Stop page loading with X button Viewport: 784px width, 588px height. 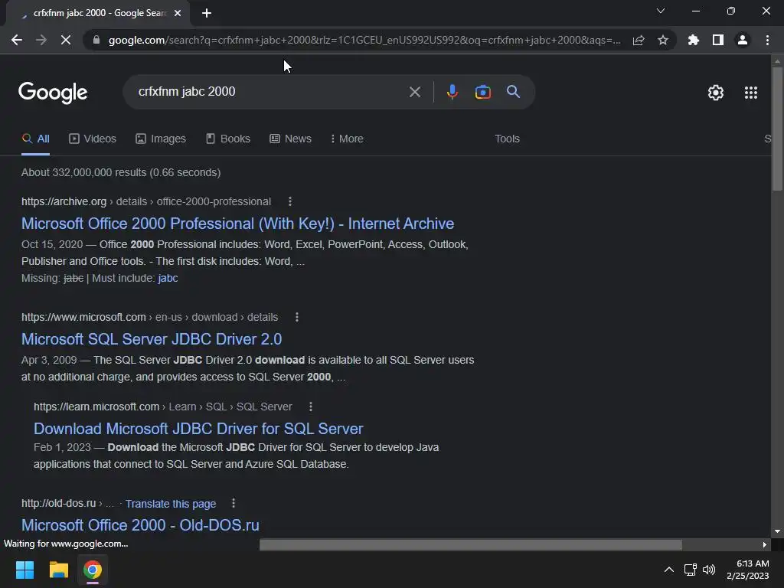pyautogui.click(x=66, y=40)
